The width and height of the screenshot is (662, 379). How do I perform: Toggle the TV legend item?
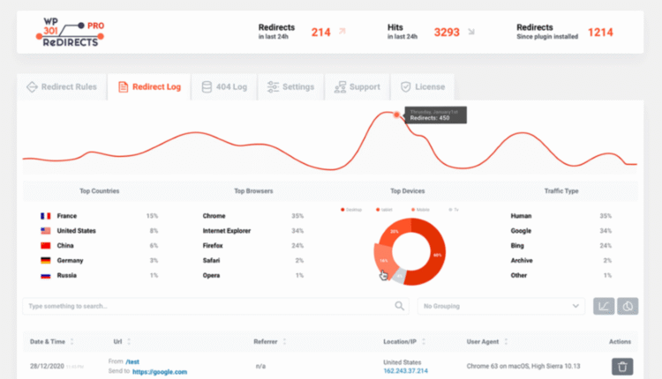coord(454,210)
